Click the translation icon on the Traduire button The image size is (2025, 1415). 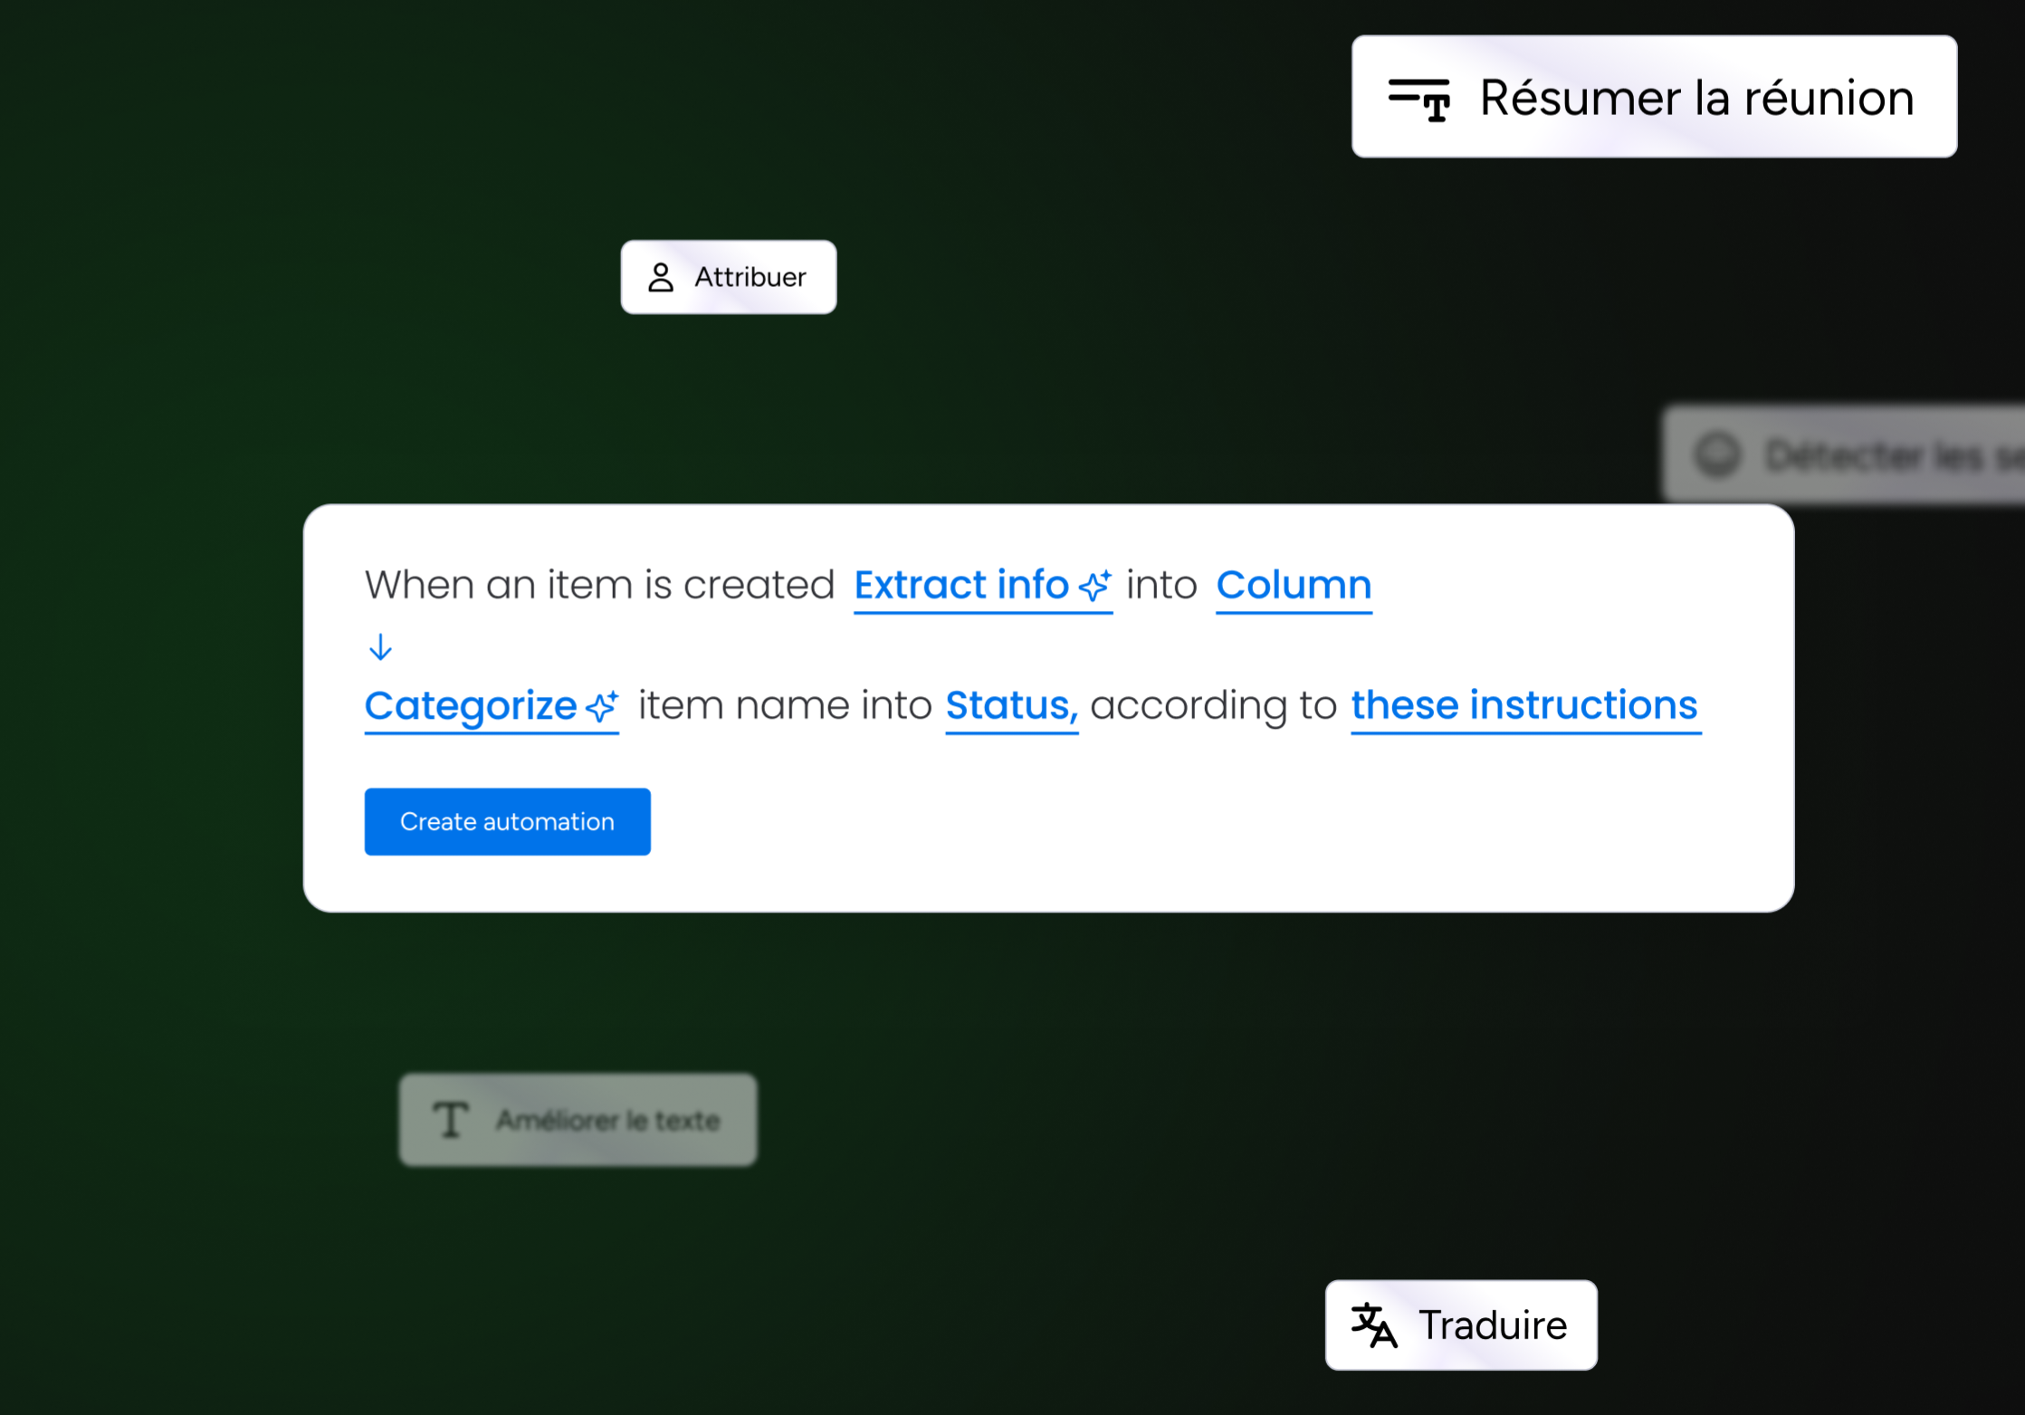coord(1372,1324)
